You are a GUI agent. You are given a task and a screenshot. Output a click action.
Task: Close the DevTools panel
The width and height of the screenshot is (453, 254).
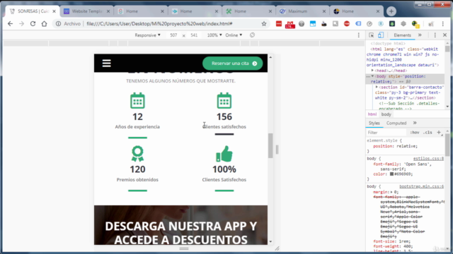(445, 35)
